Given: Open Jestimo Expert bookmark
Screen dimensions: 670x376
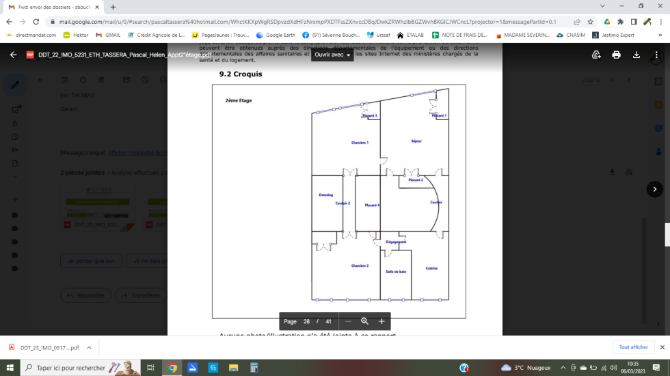Looking at the screenshot, I should click(x=613, y=35).
